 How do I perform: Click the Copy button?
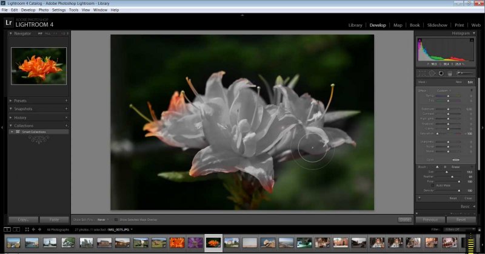tap(24, 220)
